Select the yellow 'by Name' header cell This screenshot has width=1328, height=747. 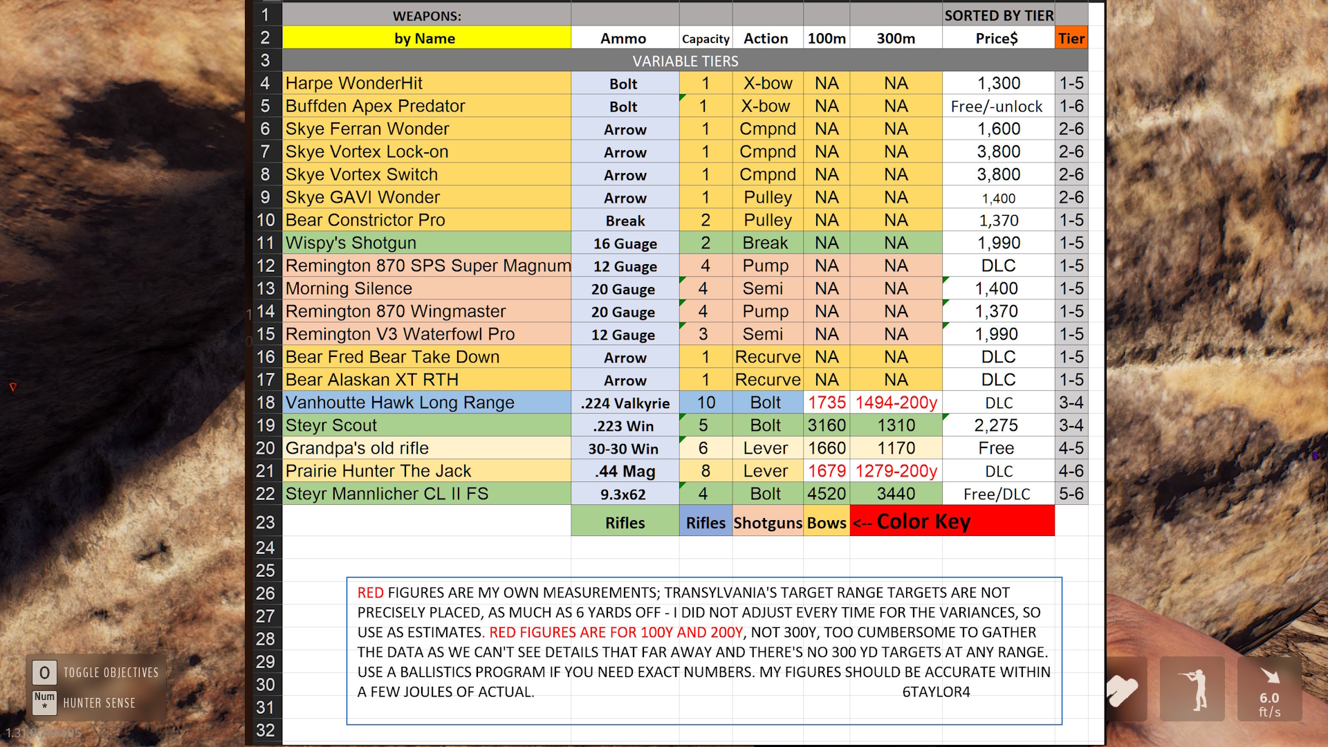[x=425, y=38]
